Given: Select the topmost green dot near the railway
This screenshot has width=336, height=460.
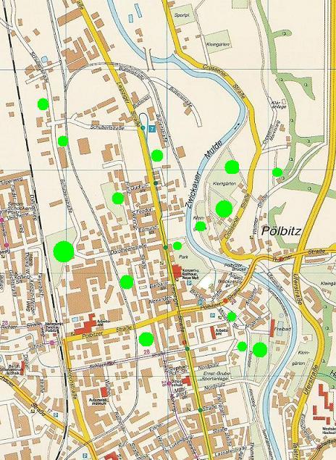Looking at the screenshot, I should [x=43, y=104].
